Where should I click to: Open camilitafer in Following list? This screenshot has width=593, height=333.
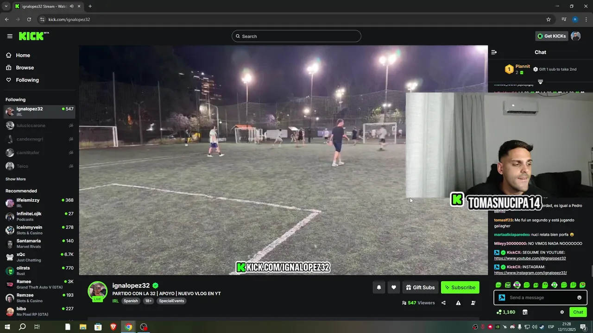click(x=39, y=152)
